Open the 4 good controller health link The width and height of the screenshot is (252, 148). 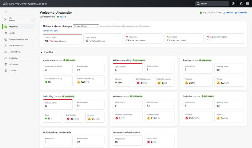click(63, 17)
